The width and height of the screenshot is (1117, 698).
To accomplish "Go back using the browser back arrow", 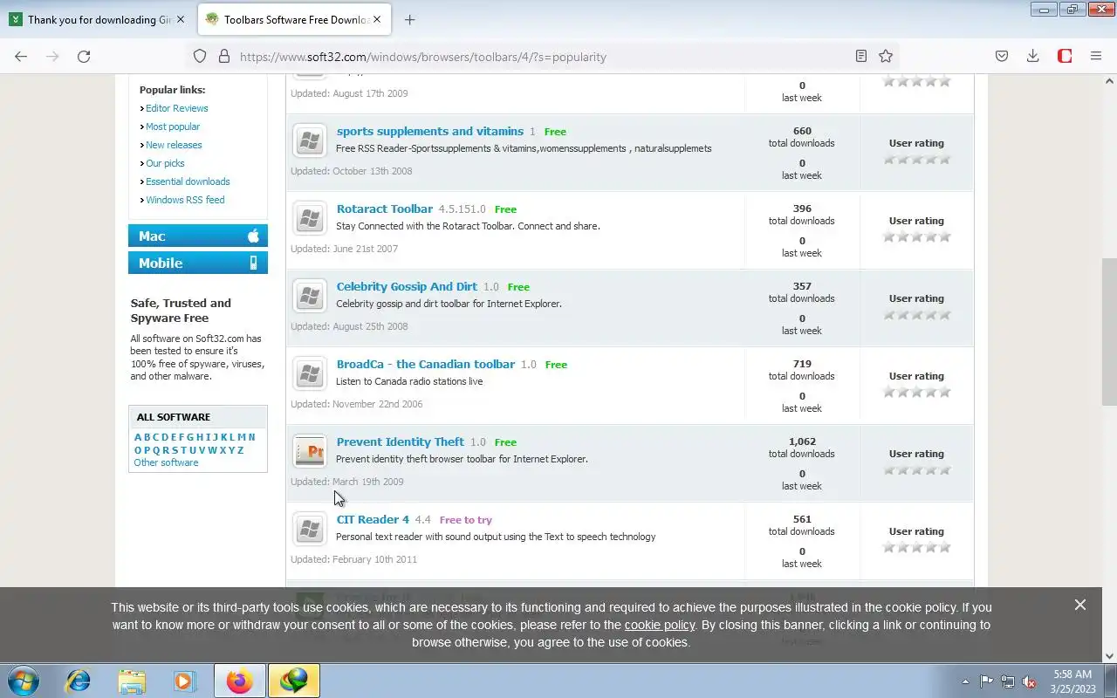I will 21,56.
